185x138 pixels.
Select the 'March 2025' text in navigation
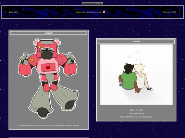(x=87, y=12)
